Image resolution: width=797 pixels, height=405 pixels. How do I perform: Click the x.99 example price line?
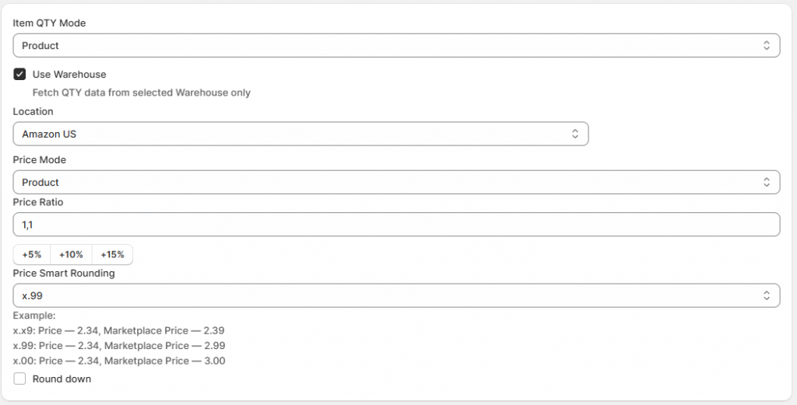tap(119, 345)
